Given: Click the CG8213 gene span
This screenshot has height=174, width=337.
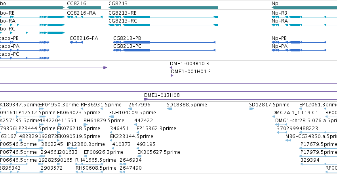Looking at the screenshot, I should coord(163,8).
